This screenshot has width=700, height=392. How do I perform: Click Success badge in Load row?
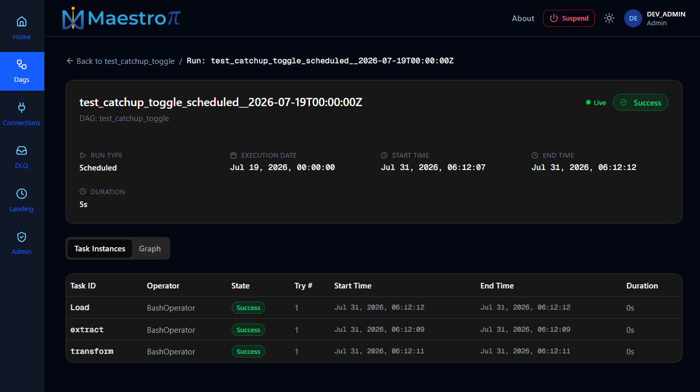pos(248,308)
